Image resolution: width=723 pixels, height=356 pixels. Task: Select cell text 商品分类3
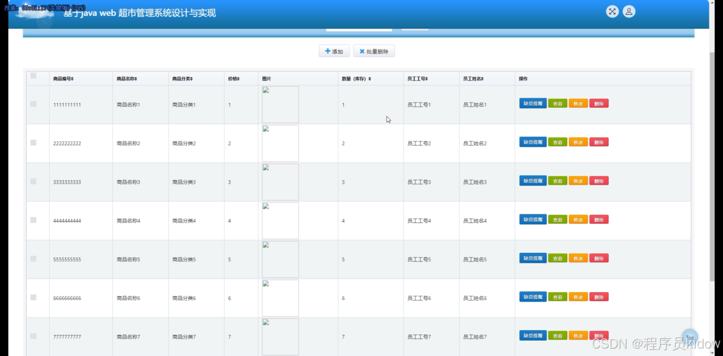[184, 182]
